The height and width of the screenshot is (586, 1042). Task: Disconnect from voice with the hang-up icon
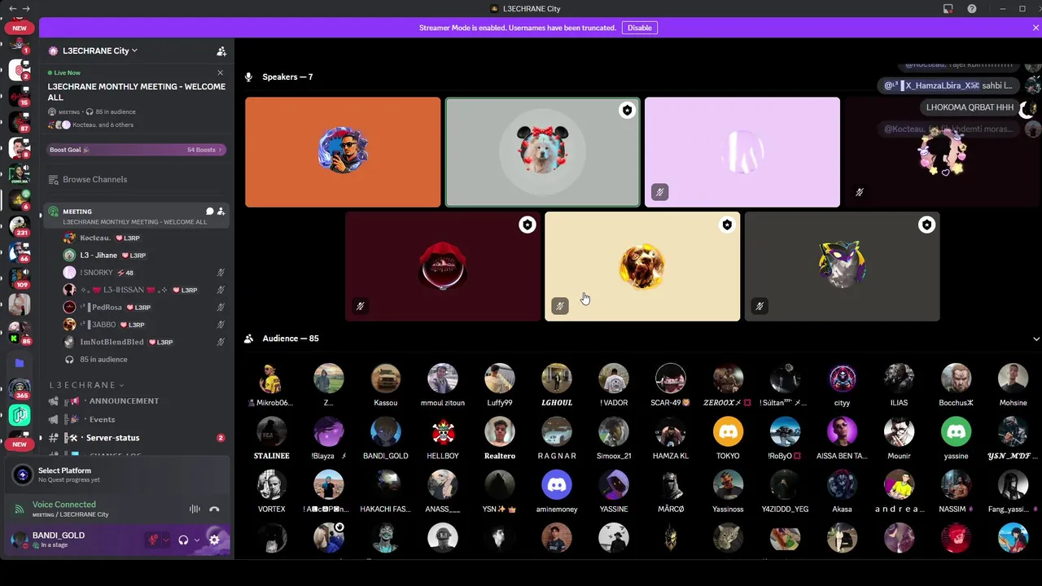tap(214, 509)
